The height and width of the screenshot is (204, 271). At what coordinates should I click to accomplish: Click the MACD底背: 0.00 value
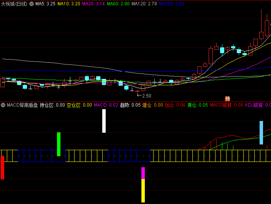pyautogui.click(x=227, y=105)
